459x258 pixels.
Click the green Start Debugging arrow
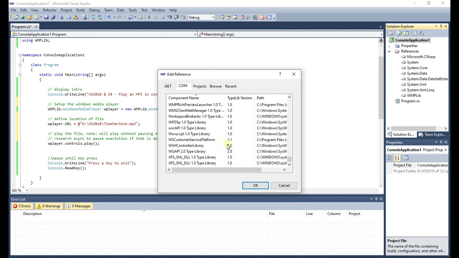149,17
